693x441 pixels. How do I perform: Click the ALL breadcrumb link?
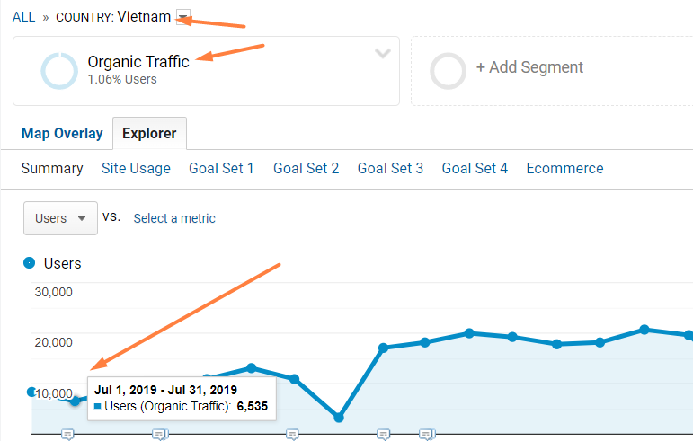coord(24,17)
